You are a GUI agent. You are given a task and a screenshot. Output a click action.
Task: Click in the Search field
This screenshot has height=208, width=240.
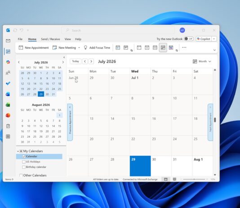point(118,30)
